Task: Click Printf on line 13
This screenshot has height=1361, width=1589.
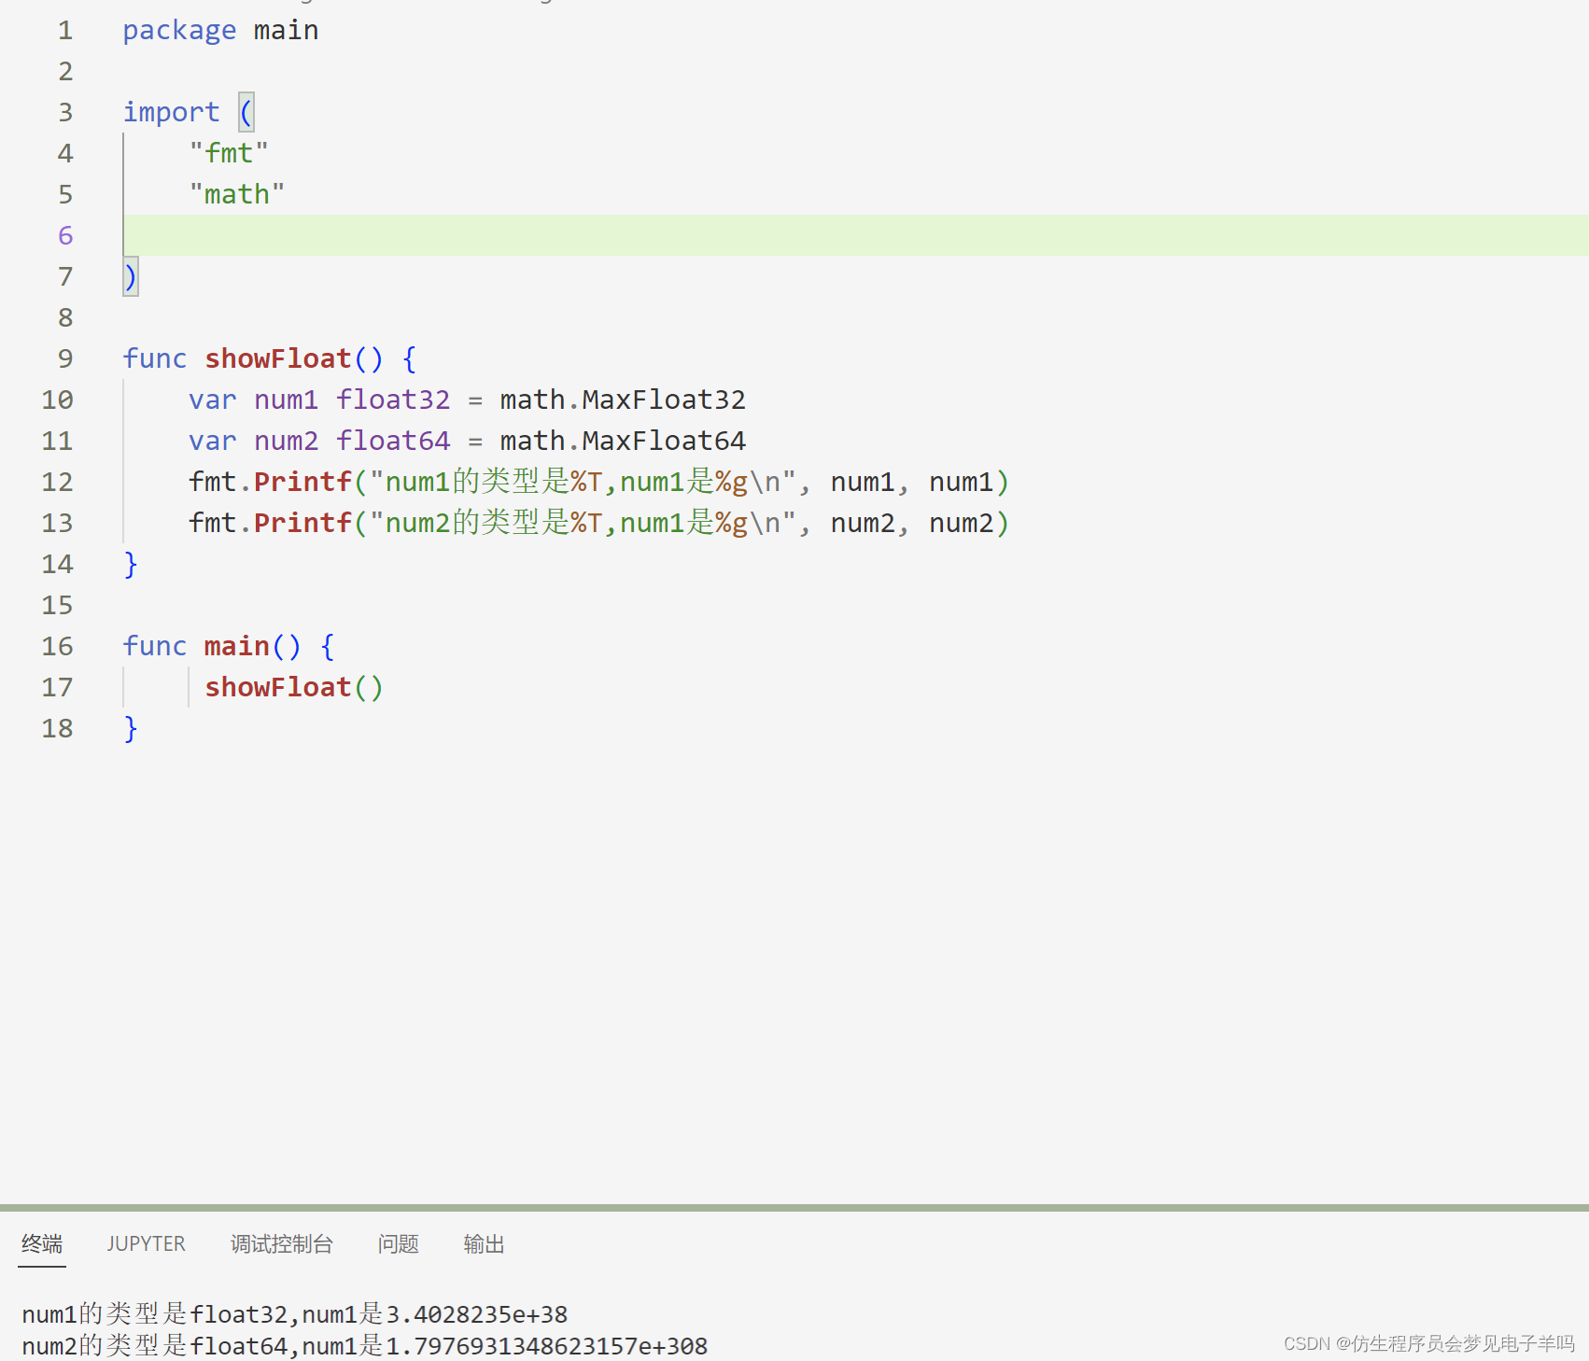Action: [302, 523]
